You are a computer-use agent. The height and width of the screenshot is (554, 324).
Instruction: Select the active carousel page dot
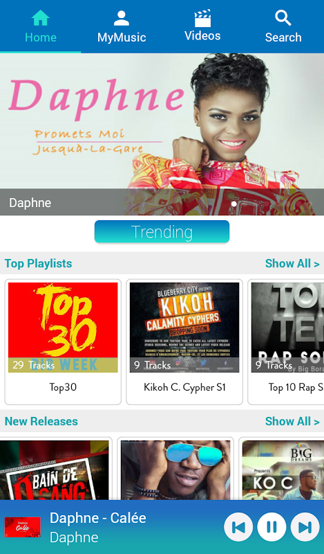tap(234, 204)
